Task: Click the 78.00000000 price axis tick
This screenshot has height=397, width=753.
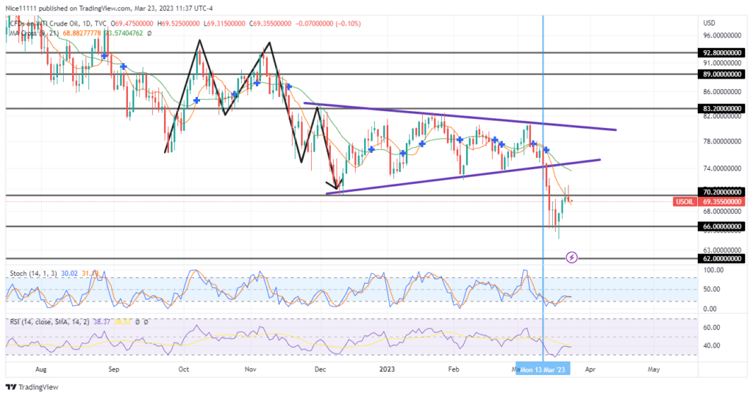Action: pyautogui.click(x=722, y=142)
